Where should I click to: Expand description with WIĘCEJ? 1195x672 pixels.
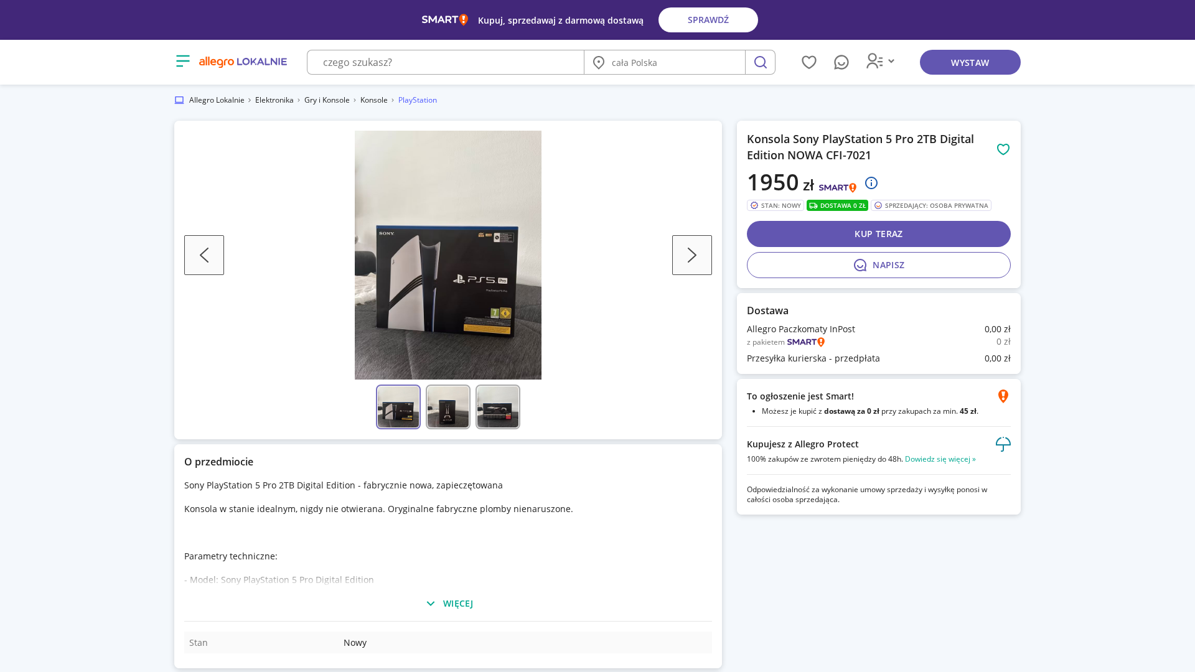(449, 604)
